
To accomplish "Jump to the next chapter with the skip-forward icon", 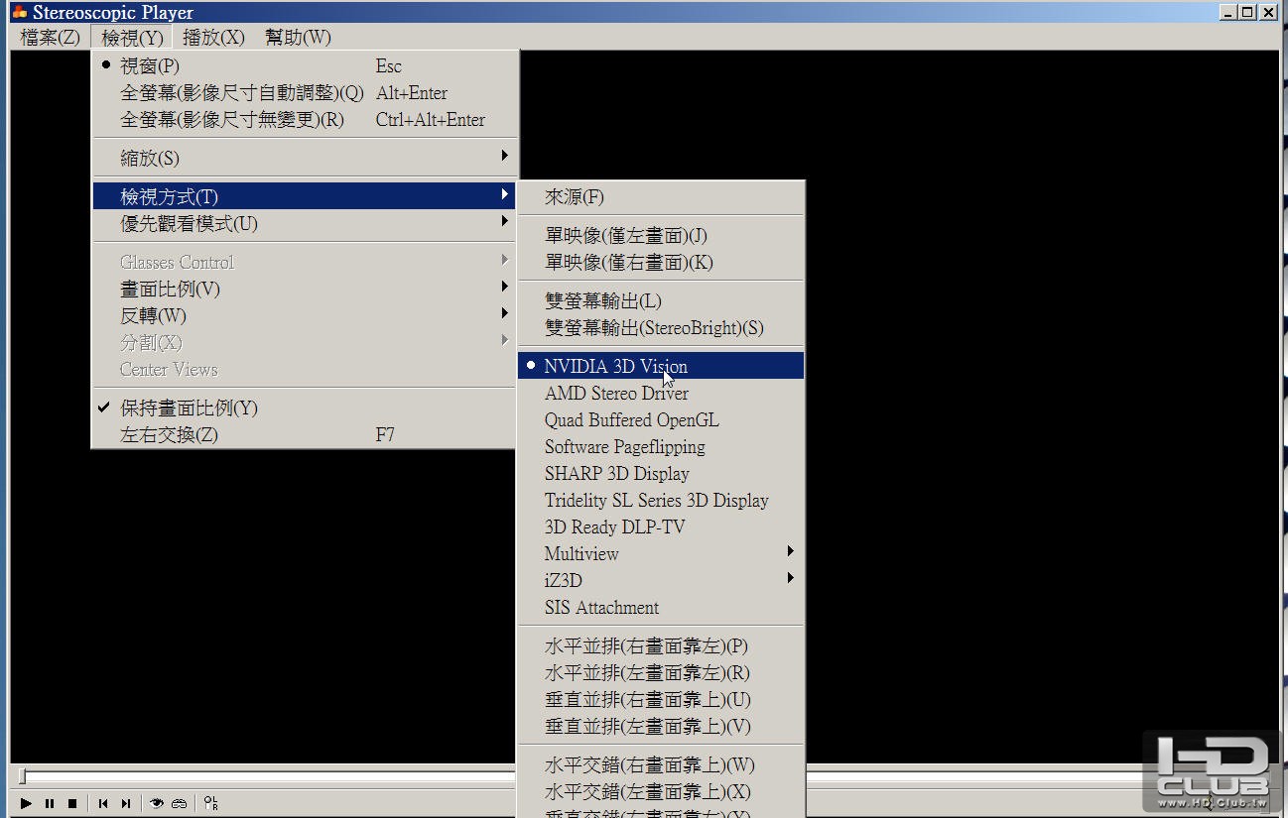I will tap(126, 803).
